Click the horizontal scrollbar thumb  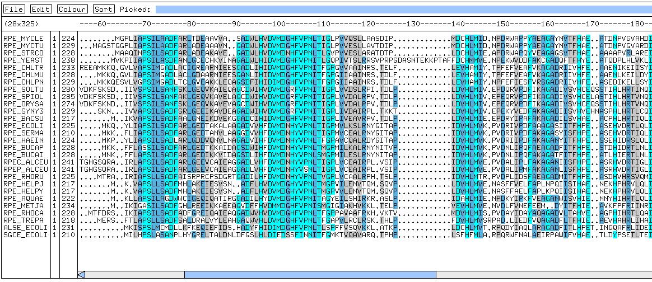310,274
